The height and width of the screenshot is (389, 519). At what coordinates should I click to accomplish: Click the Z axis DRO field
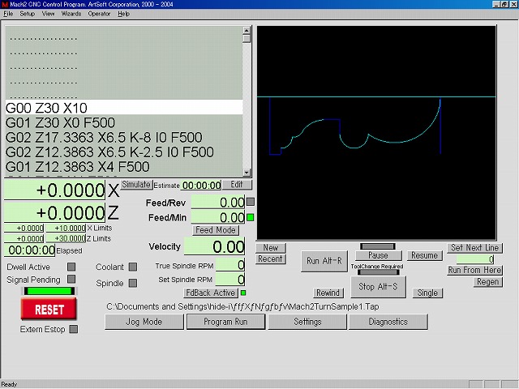click(54, 212)
